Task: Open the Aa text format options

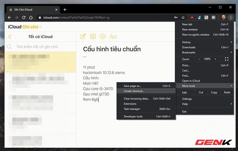Action: click(x=113, y=37)
